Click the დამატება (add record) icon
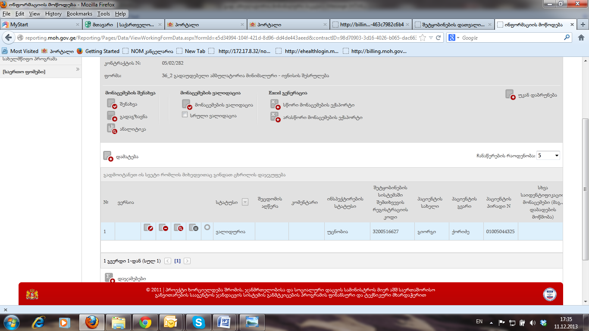Image resolution: width=589 pixels, height=331 pixels. pyautogui.click(x=108, y=156)
